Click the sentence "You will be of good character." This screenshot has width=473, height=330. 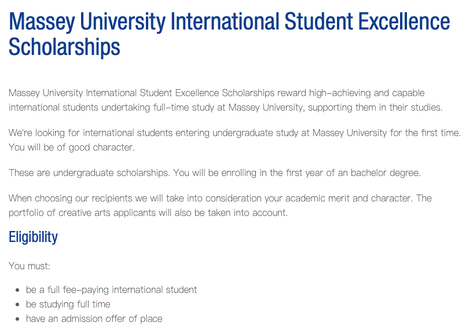pyautogui.click(x=71, y=147)
